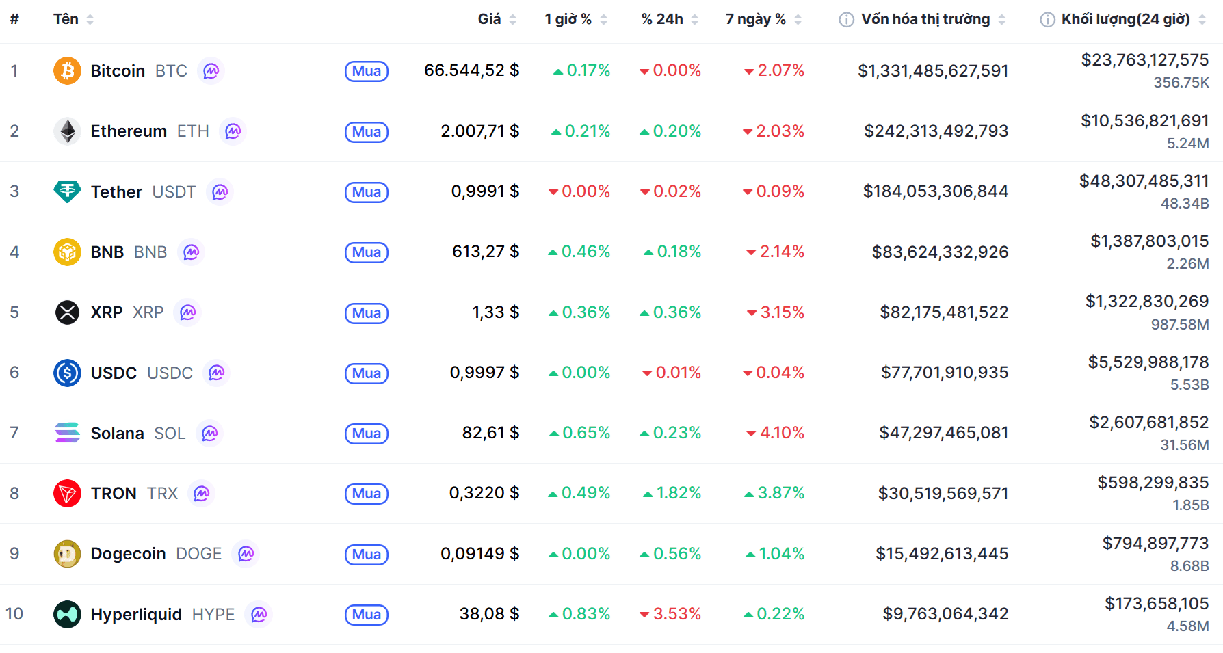Open the TRON name link
1223x653 pixels.
[x=114, y=494]
